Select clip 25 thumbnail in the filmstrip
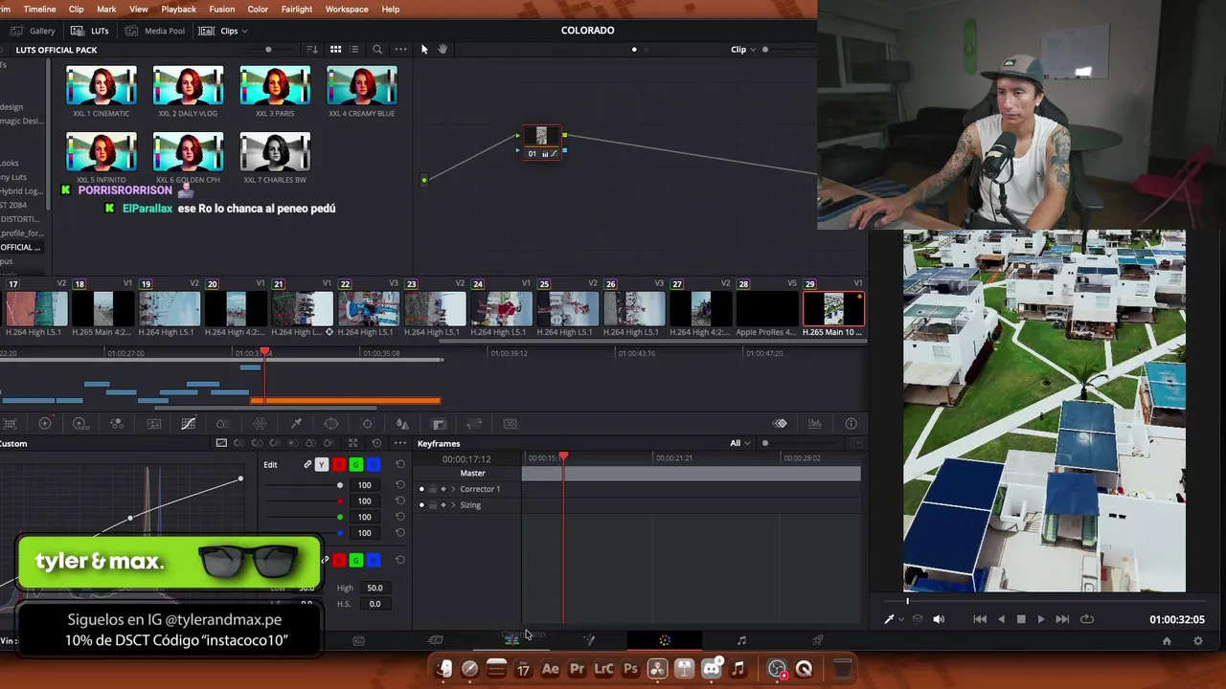This screenshot has width=1226, height=689. 568,308
